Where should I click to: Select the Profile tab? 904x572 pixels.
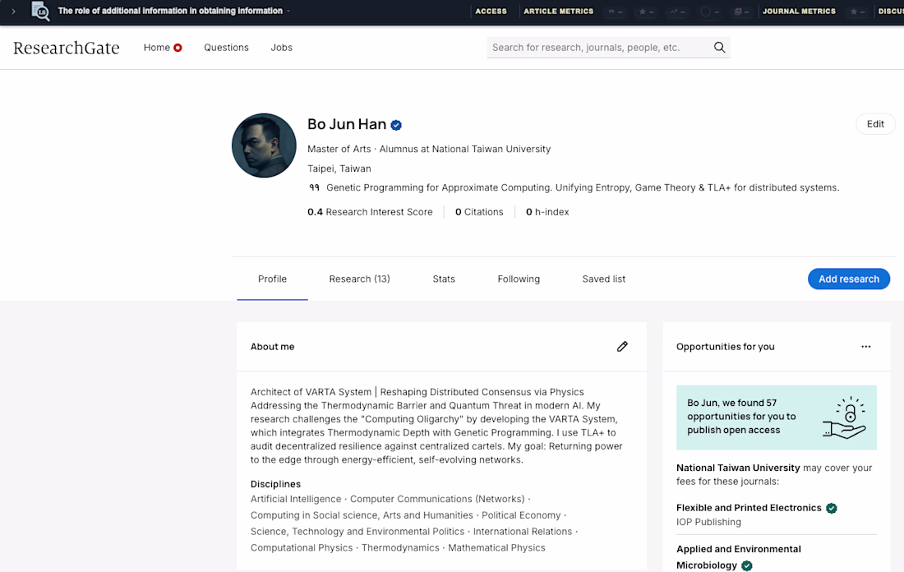coord(272,279)
